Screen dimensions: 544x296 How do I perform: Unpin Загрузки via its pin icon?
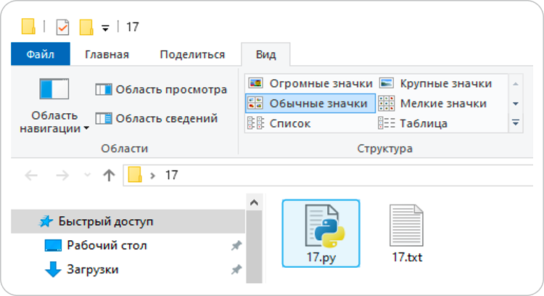(x=236, y=269)
